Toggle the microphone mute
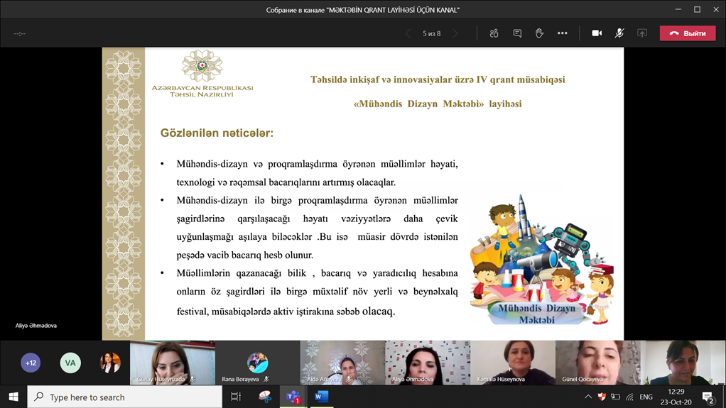Viewport: 726px width, 408px height. [619, 33]
